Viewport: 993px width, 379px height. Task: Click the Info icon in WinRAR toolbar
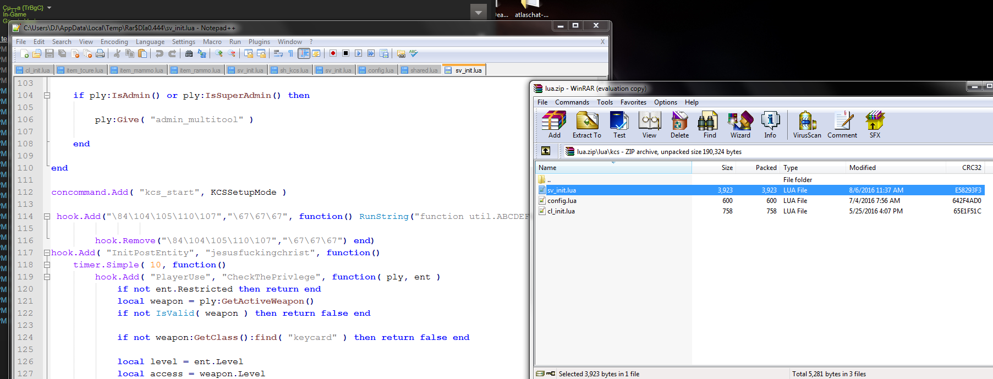point(770,124)
